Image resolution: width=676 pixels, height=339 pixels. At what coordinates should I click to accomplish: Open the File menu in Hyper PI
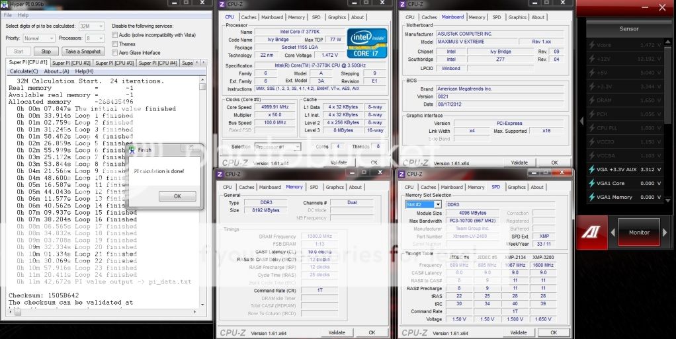pos(8,15)
